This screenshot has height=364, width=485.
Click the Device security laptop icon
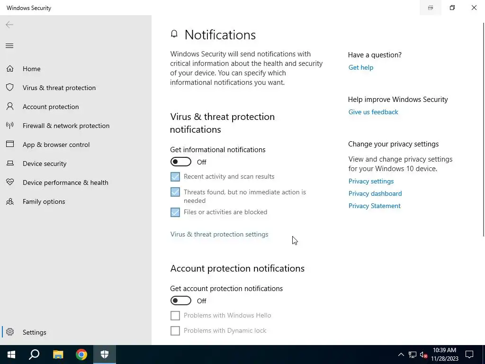tap(10, 163)
